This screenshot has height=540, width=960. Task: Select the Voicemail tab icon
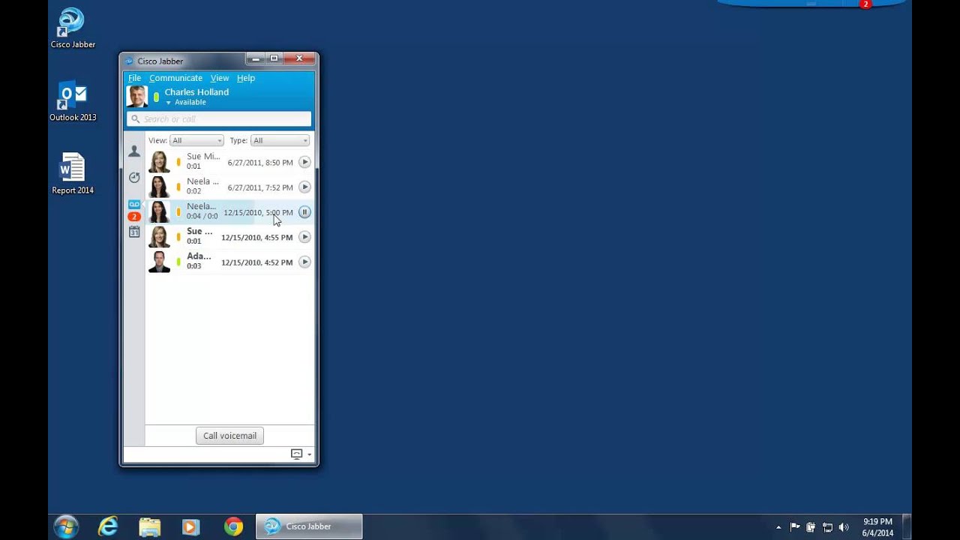point(134,204)
